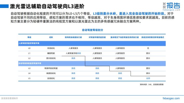Click the 发现报告 logo at top right
The height and width of the screenshot is (103, 184).
click(x=171, y=6)
